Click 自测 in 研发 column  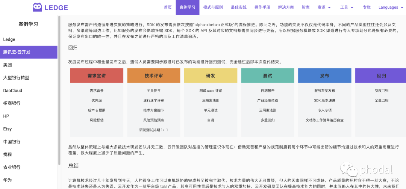coord(211,120)
